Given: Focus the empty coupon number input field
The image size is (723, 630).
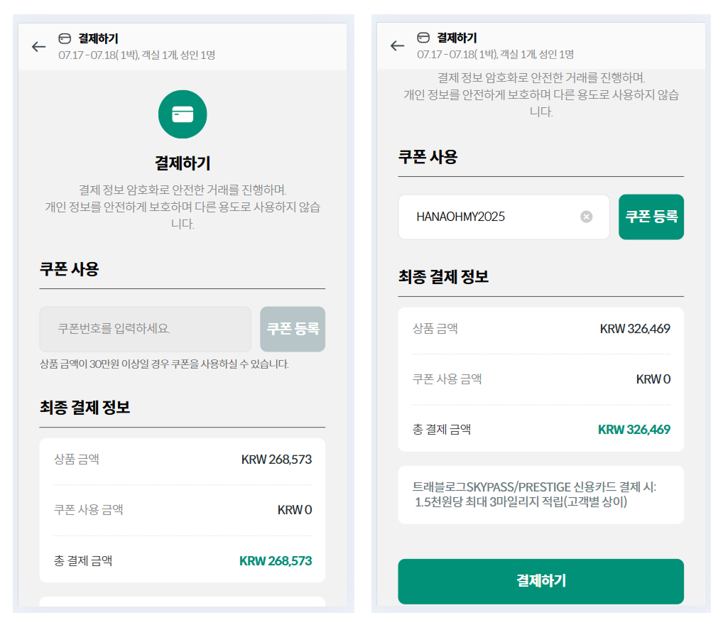Looking at the screenshot, I should point(145,329).
